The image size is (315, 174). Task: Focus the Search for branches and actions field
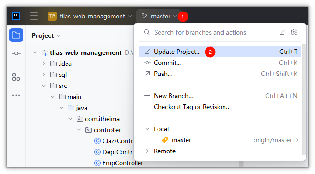200,32
